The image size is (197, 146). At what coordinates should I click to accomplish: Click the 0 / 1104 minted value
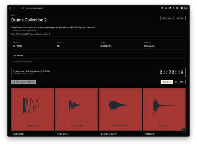18,46
